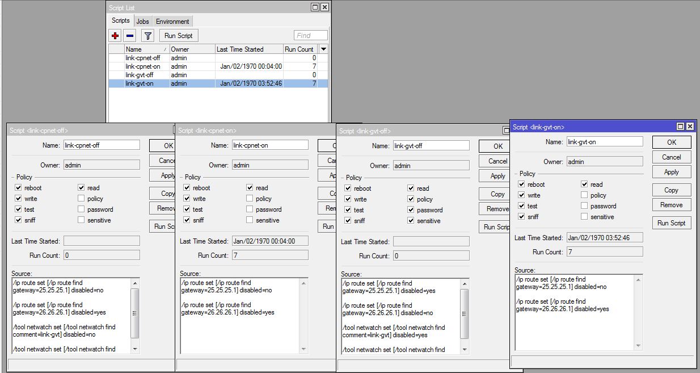Maximize the Script List window
Screen dimensions: 700x373
click(315, 7)
